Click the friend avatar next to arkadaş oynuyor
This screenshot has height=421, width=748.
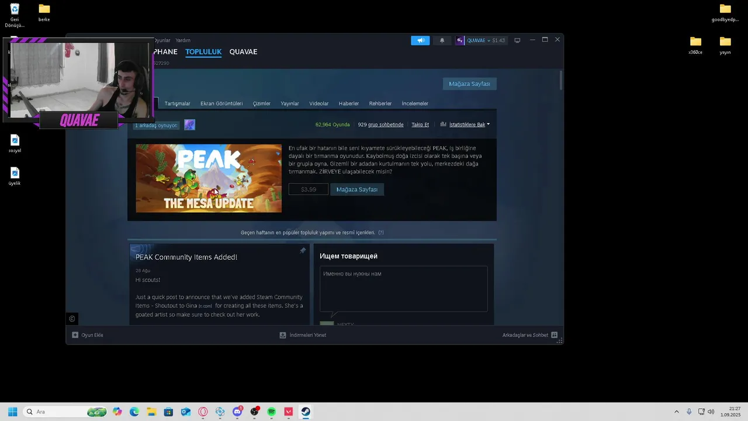[x=189, y=125]
